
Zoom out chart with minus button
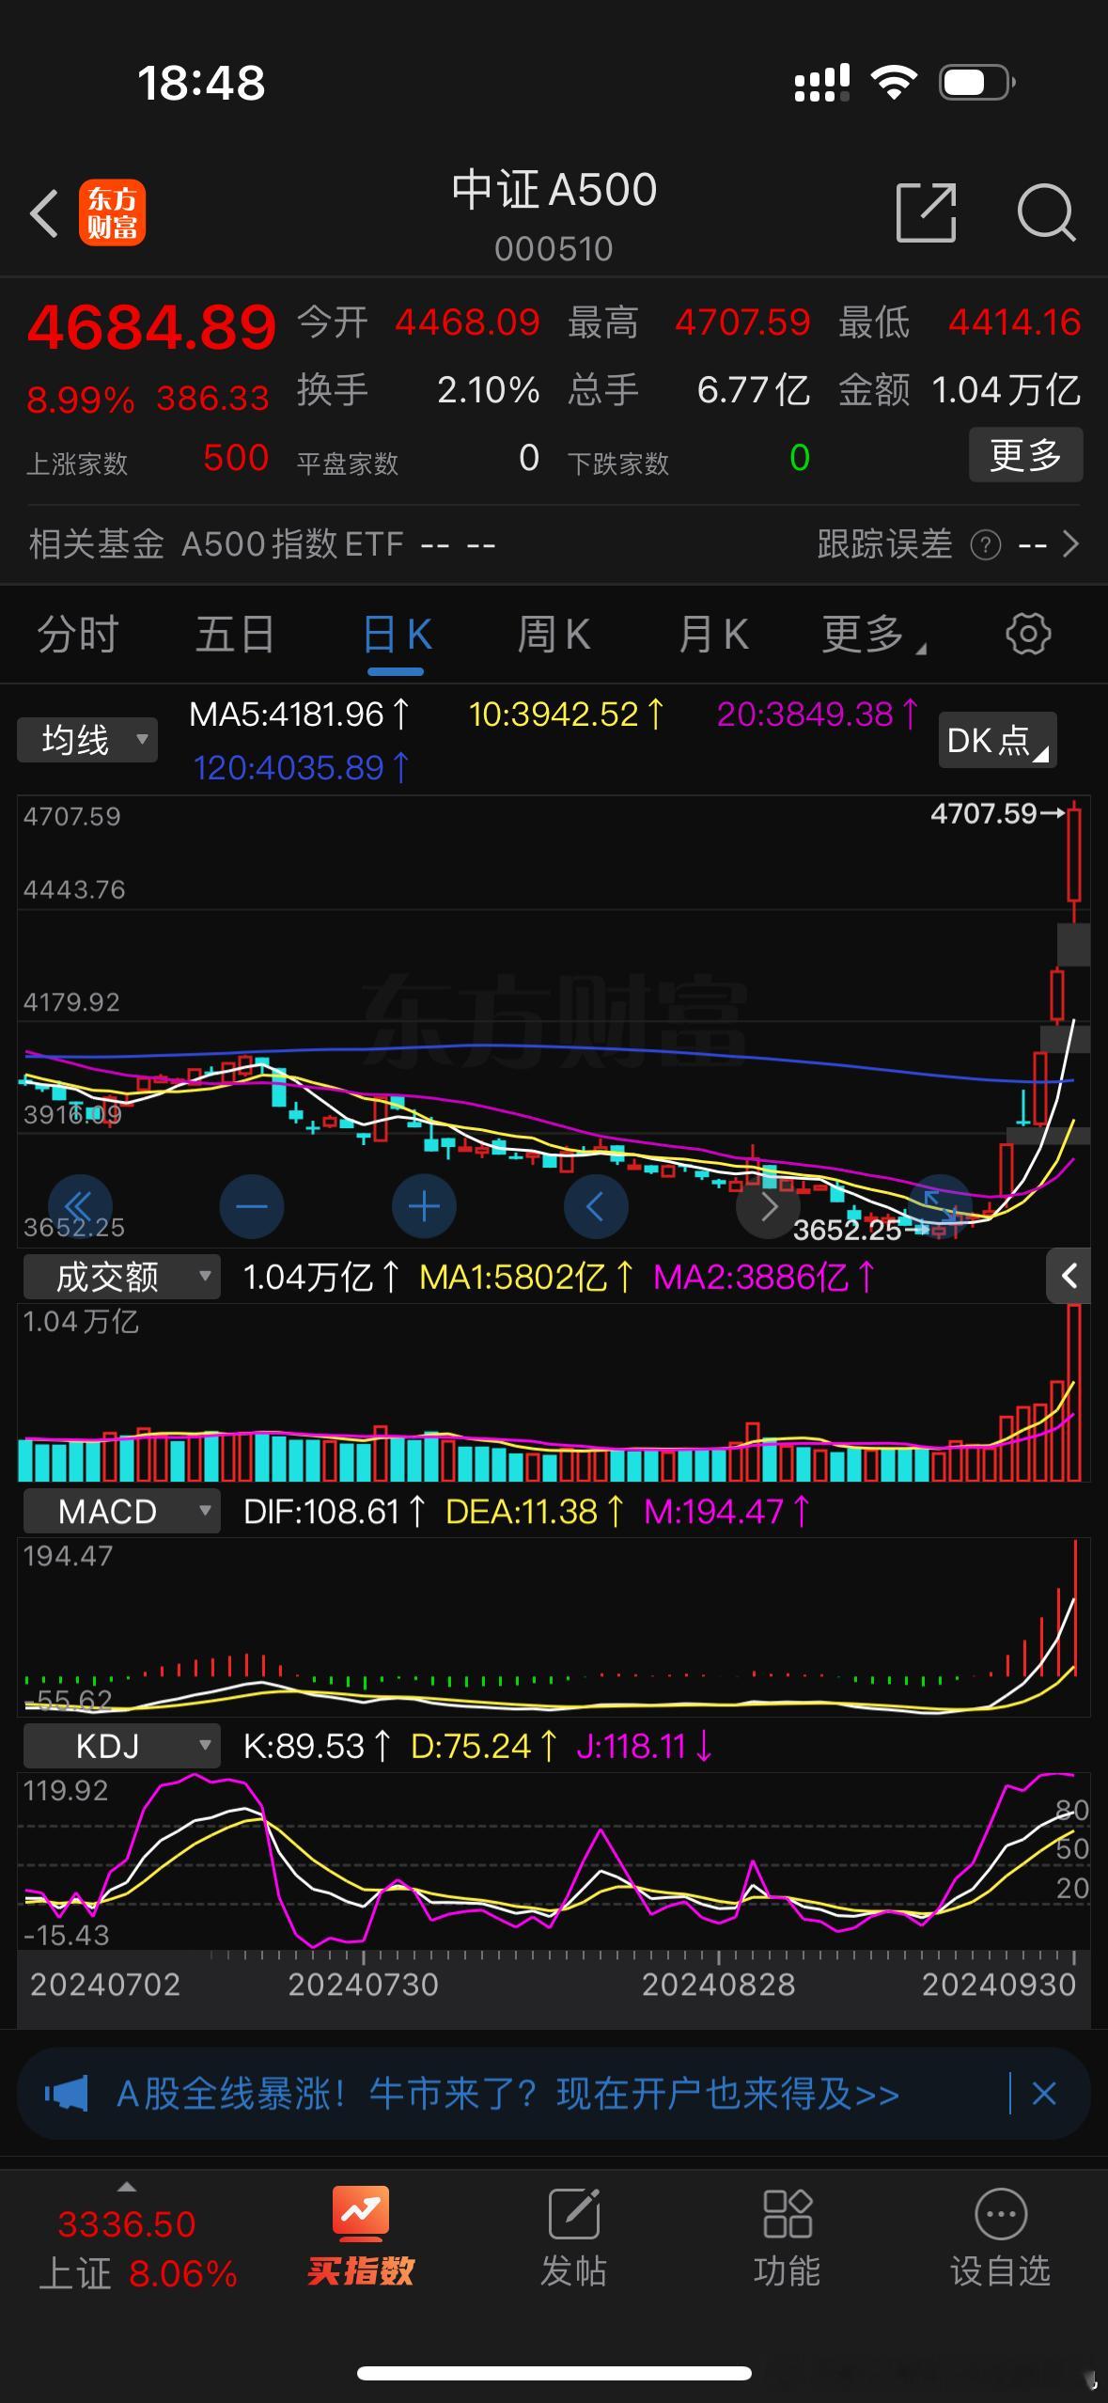tap(252, 1206)
